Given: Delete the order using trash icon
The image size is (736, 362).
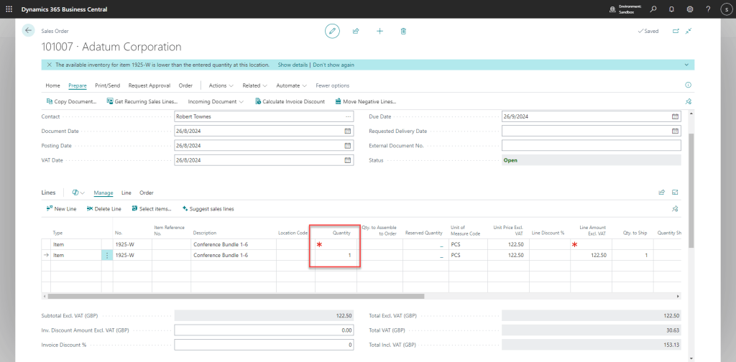Looking at the screenshot, I should click(403, 31).
